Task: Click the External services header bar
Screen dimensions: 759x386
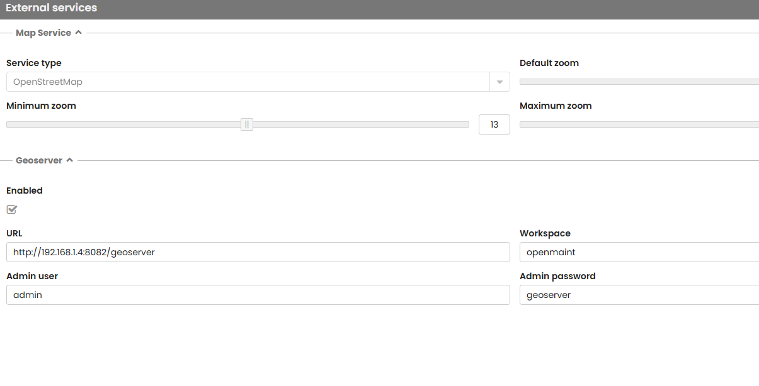Action: click(379, 9)
